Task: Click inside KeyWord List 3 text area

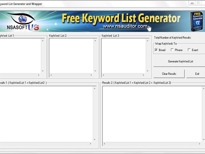Action: [124, 56]
